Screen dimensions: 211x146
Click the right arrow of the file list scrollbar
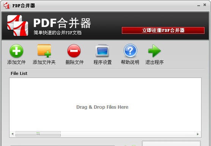click(x=198, y=134)
